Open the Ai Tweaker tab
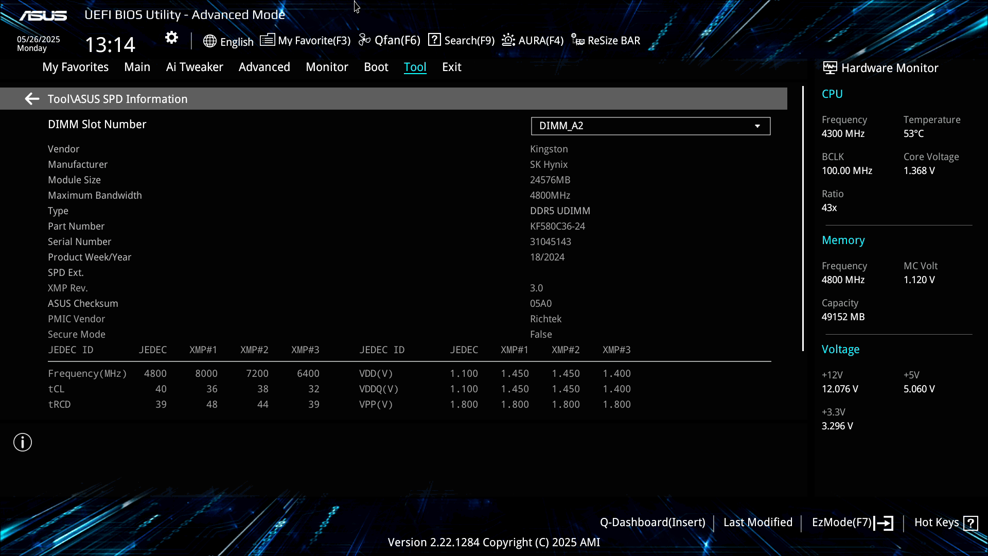Screen dimensions: 988x556 (x=195, y=67)
